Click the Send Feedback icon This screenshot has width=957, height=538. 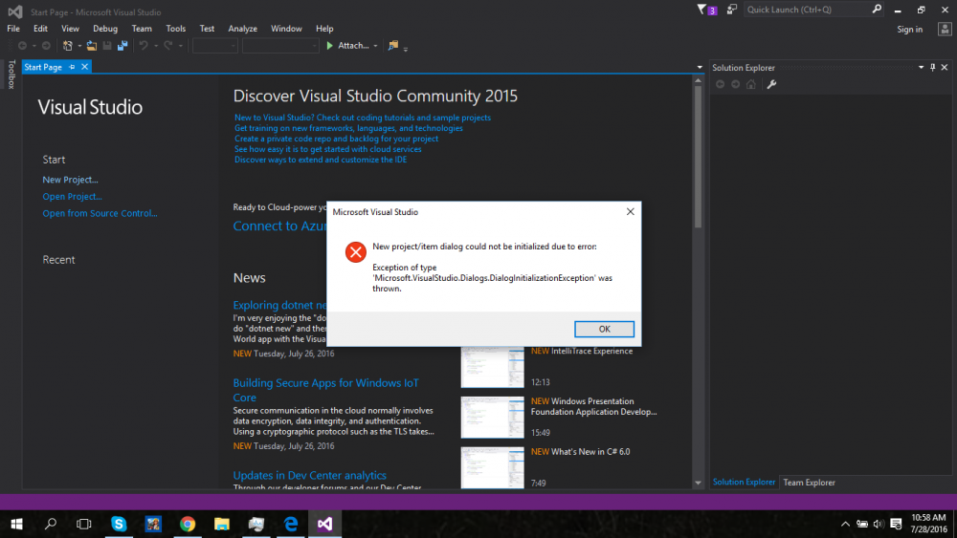click(x=732, y=10)
